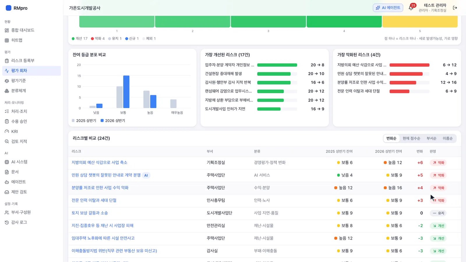Screen dimensions: 466x262
Task: Open KRI gauge item
Action: tap(31, 132)
